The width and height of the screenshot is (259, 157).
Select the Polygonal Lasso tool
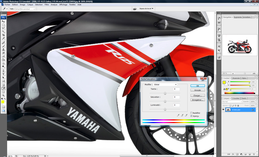click(3, 28)
